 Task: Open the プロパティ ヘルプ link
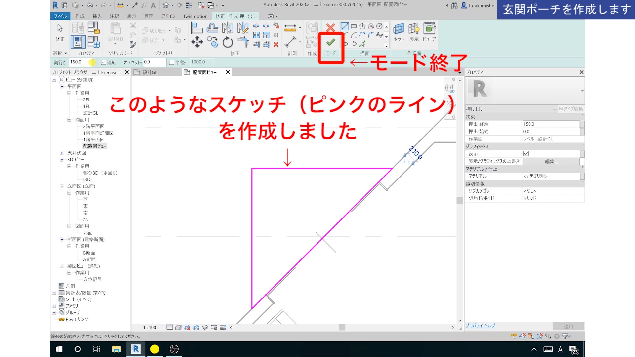pos(480,326)
